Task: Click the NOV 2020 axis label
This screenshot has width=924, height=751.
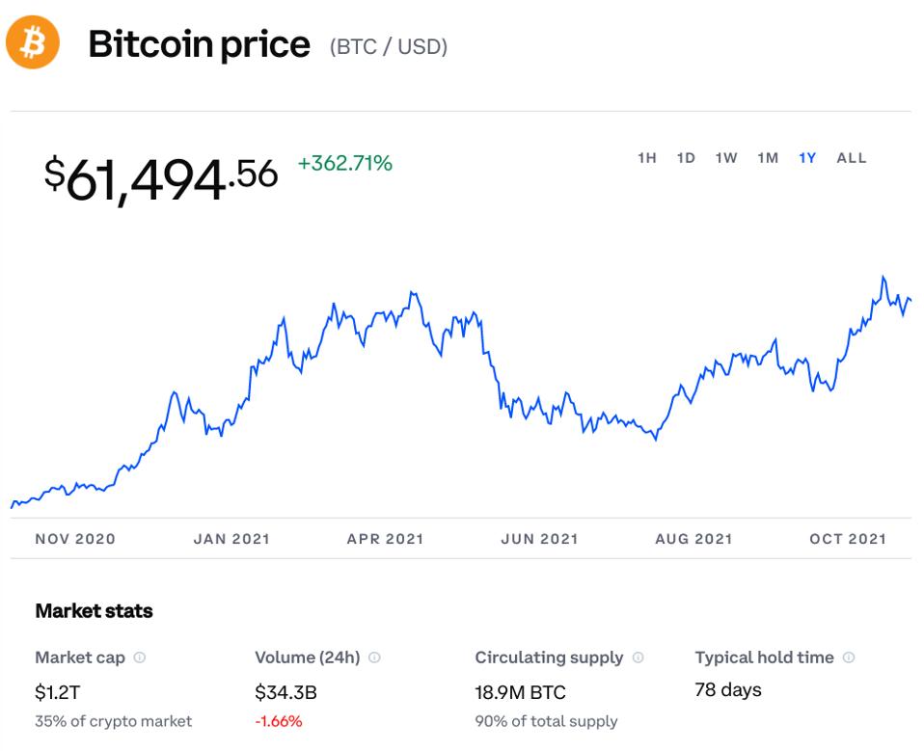Action: coord(75,539)
